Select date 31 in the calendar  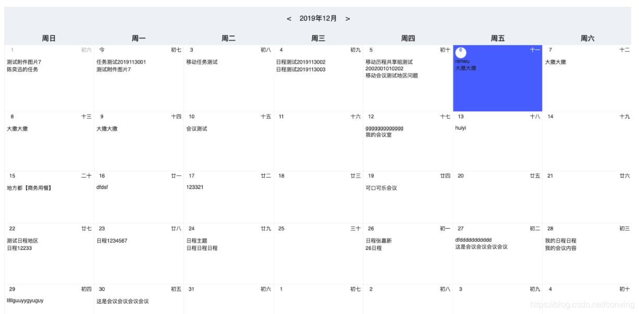pos(191,289)
